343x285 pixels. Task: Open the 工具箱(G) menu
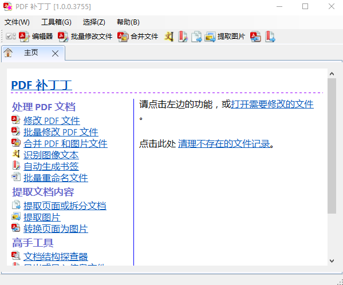[x=56, y=22]
